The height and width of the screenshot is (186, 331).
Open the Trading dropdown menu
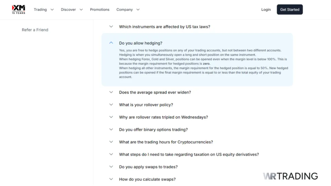point(44,10)
